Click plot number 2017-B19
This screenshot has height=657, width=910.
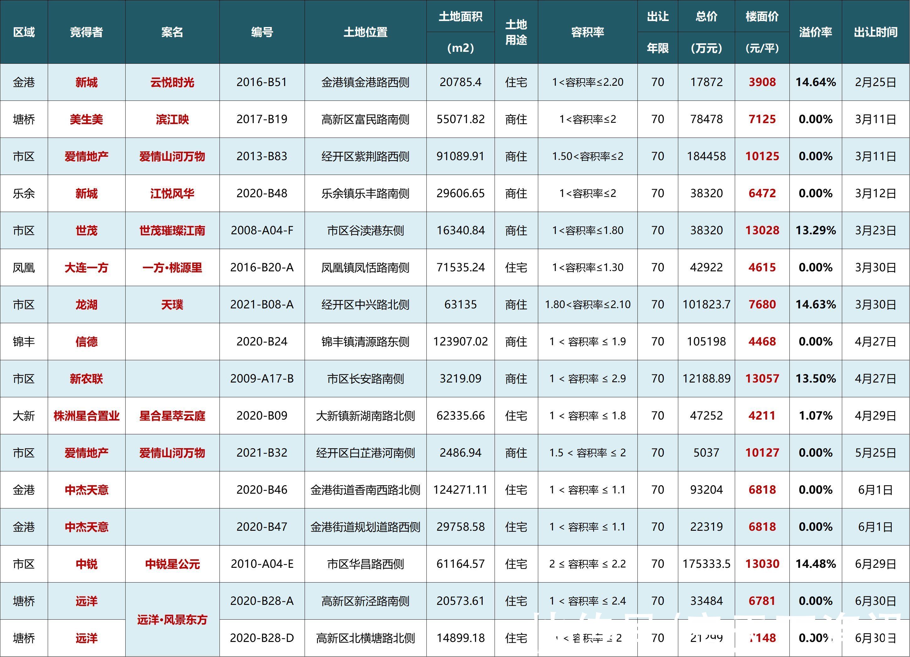pos(262,119)
